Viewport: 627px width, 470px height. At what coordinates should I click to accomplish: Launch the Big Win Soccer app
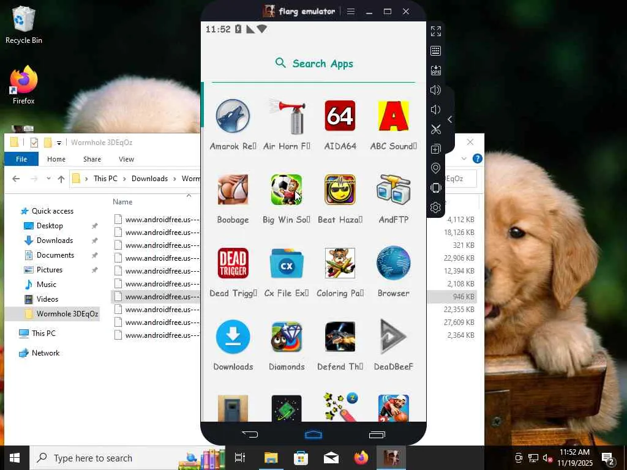click(287, 190)
